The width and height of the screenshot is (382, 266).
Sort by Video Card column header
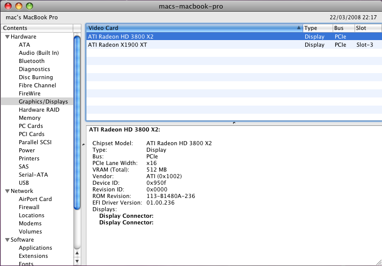pos(194,28)
